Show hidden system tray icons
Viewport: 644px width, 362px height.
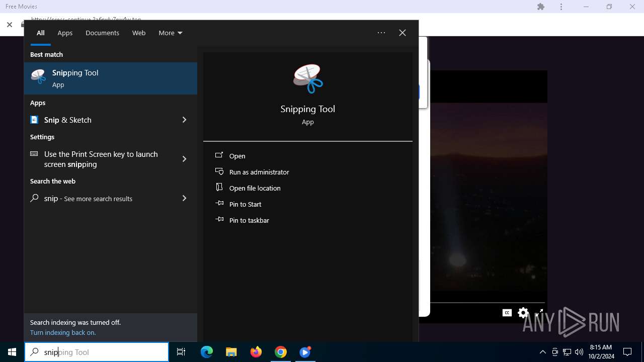(543, 352)
